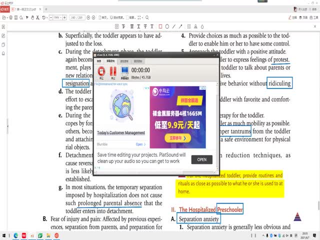Click the rotate/undo arrow icon
Viewport: 320px width, 240px height.
43,17
